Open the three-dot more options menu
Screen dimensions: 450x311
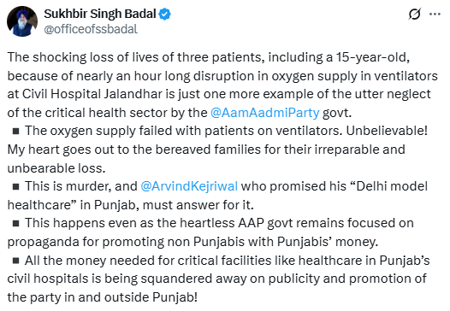[x=435, y=14]
